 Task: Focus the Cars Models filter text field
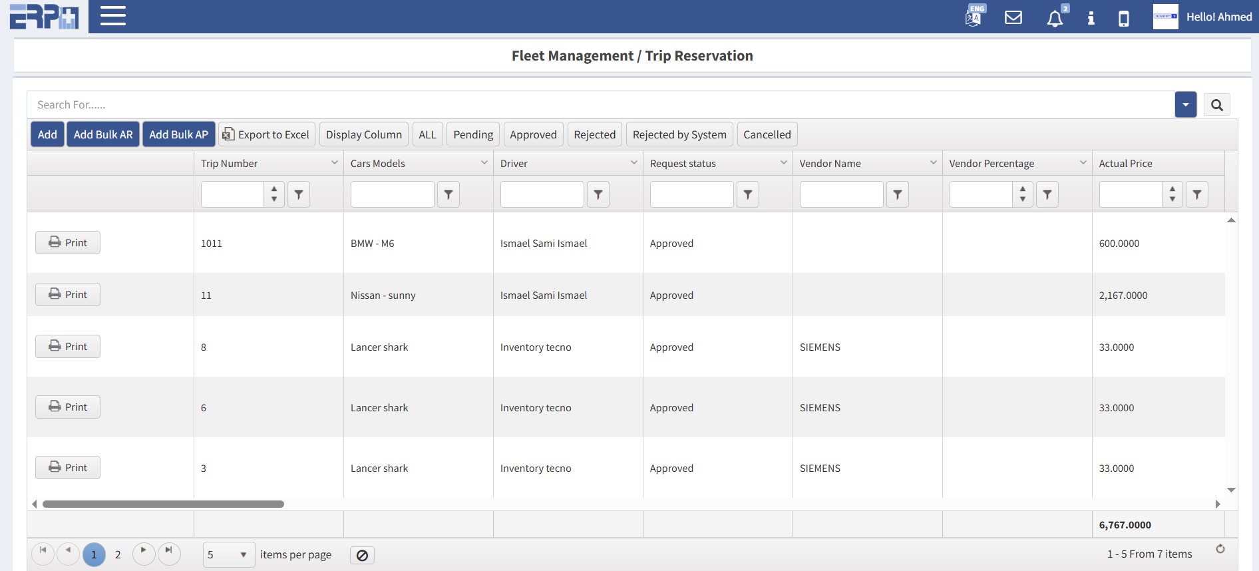tap(392, 194)
